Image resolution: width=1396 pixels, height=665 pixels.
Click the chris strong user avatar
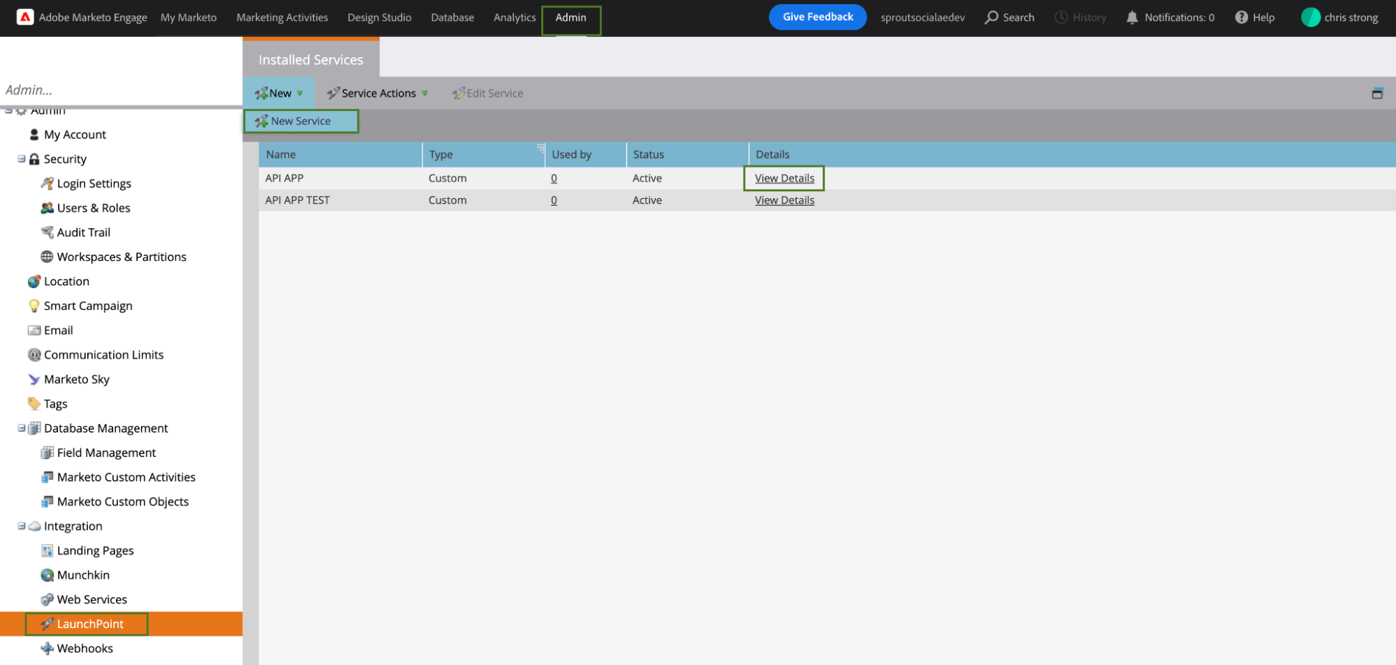(x=1310, y=17)
